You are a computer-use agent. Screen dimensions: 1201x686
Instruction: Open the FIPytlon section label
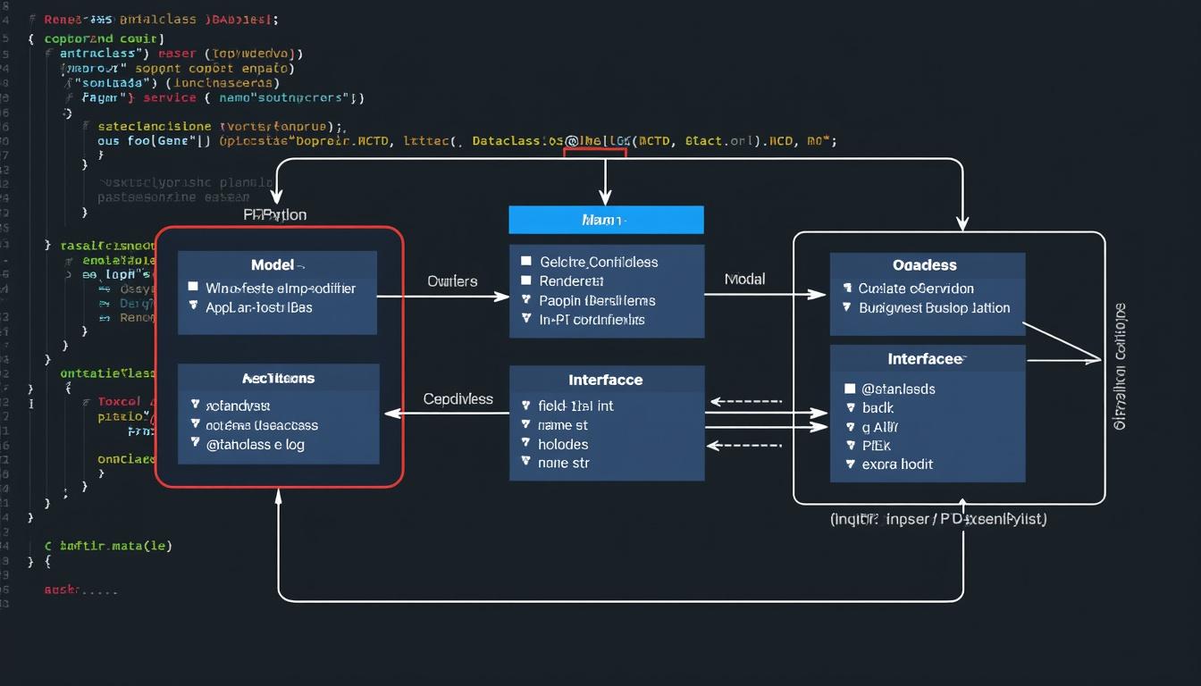point(277,214)
